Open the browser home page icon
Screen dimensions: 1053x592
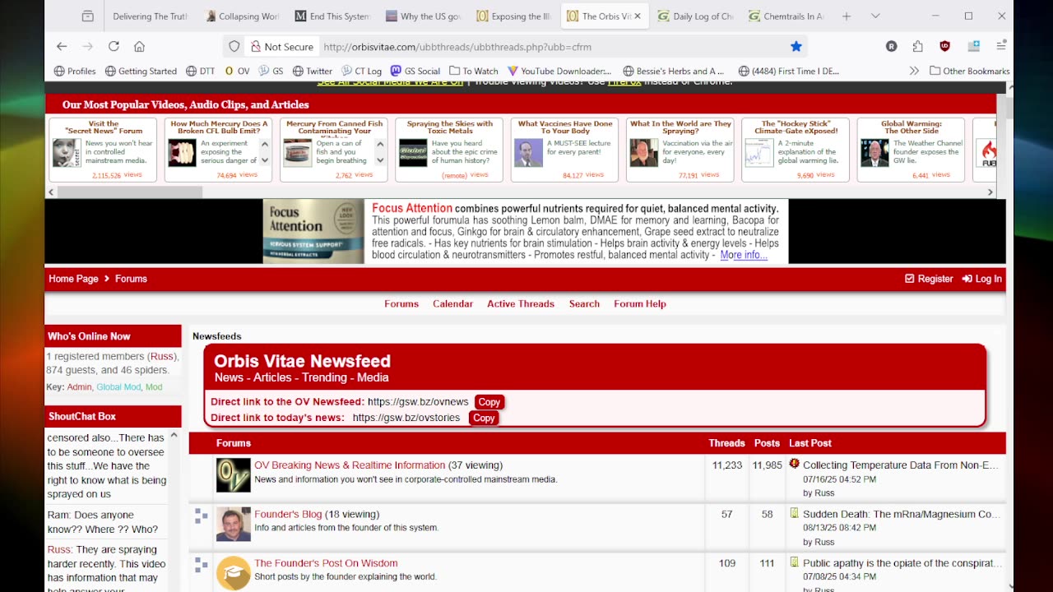[x=139, y=47]
